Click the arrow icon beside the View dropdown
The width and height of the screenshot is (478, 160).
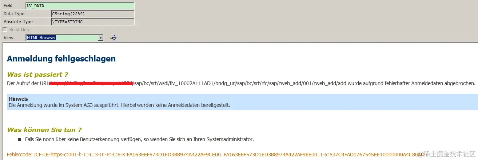click(x=113, y=37)
